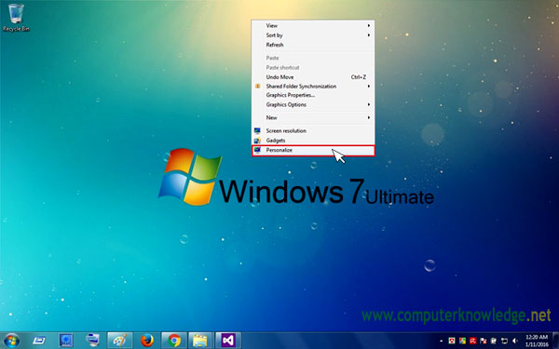Open the network status tray icon
The height and width of the screenshot is (349, 559).
coord(504,341)
